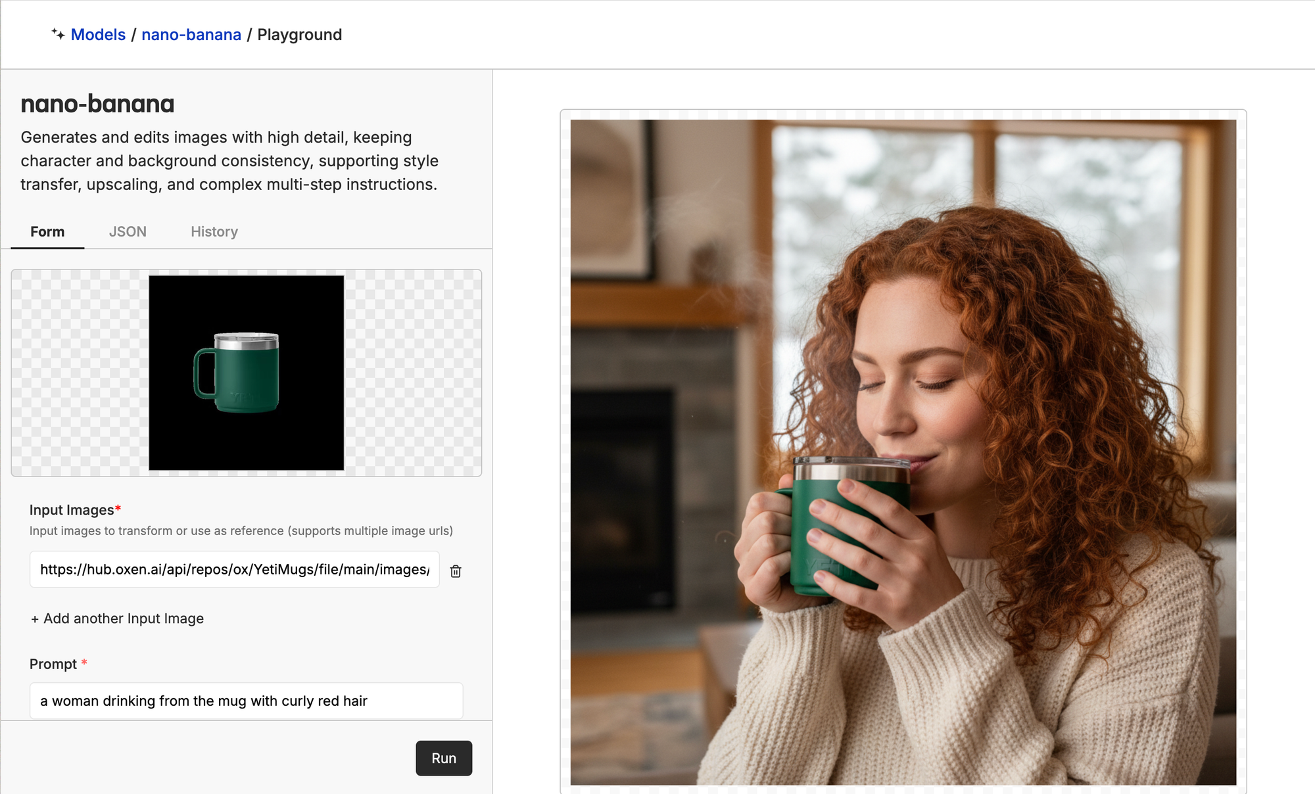Viewport: 1315px width, 794px height.
Task: Click the plus to add another Input Image
Action: pyautogui.click(x=35, y=619)
